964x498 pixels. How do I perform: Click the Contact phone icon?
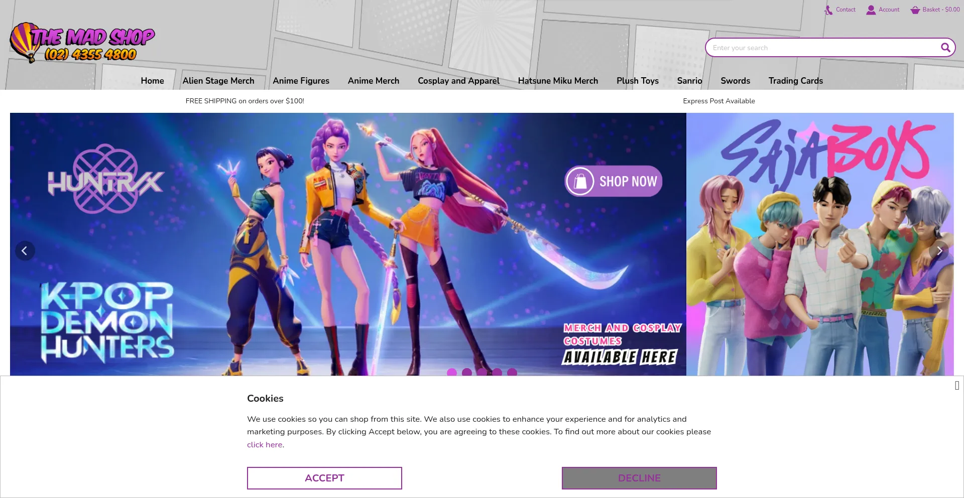click(x=828, y=10)
